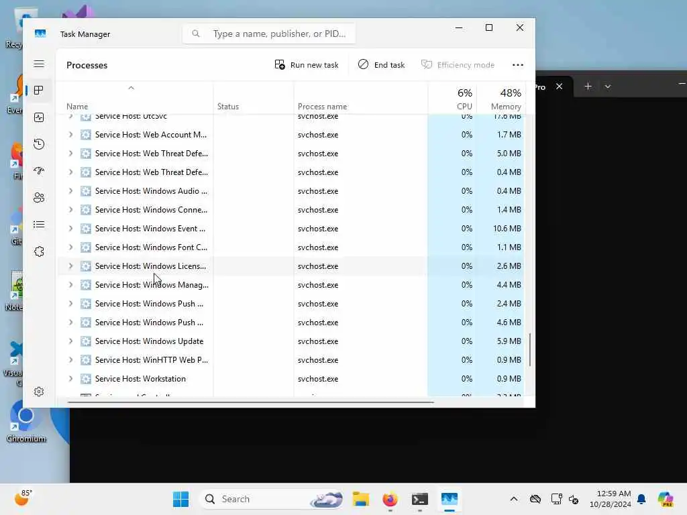Open the Users page icon in sidebar
This screenshot has height=515, width=687.
39,198
